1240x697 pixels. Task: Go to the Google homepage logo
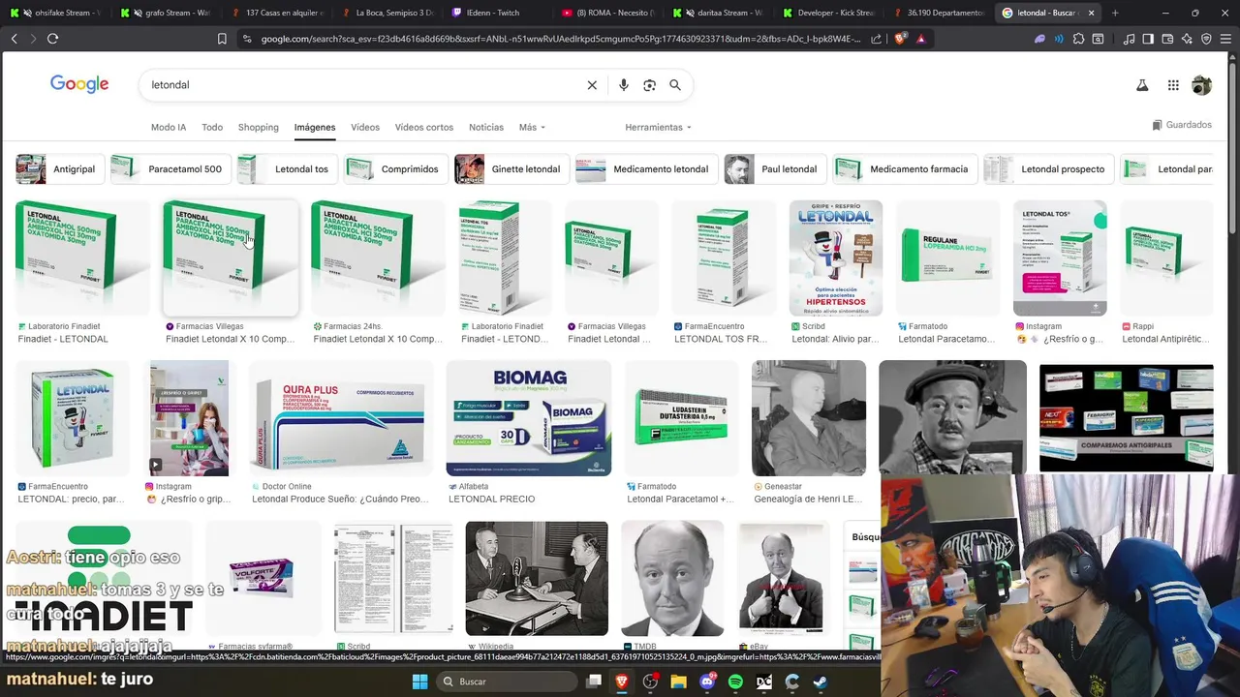point(79,84)
